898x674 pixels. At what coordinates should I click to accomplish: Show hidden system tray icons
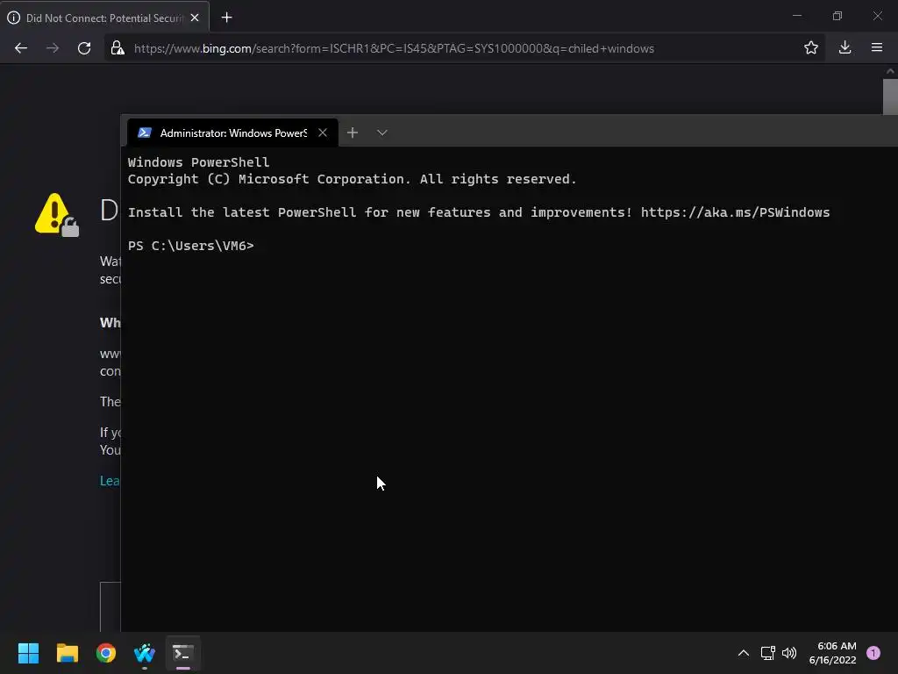coord(744,653)
